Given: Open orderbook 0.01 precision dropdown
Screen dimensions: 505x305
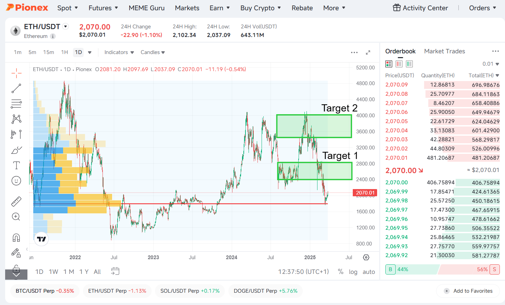Looking at the screenshot, I should click(x=491, y=64).
